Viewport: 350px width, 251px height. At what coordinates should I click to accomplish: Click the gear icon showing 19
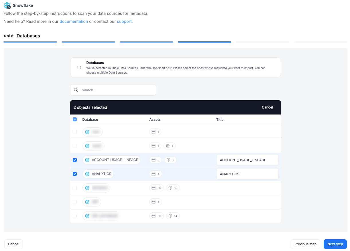click(170, 188)
